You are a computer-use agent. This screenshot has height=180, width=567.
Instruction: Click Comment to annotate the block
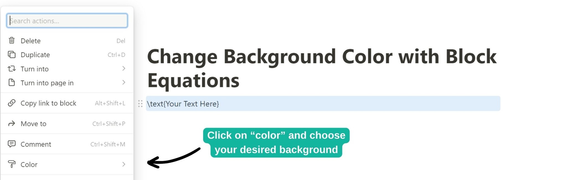pos(35,144)
